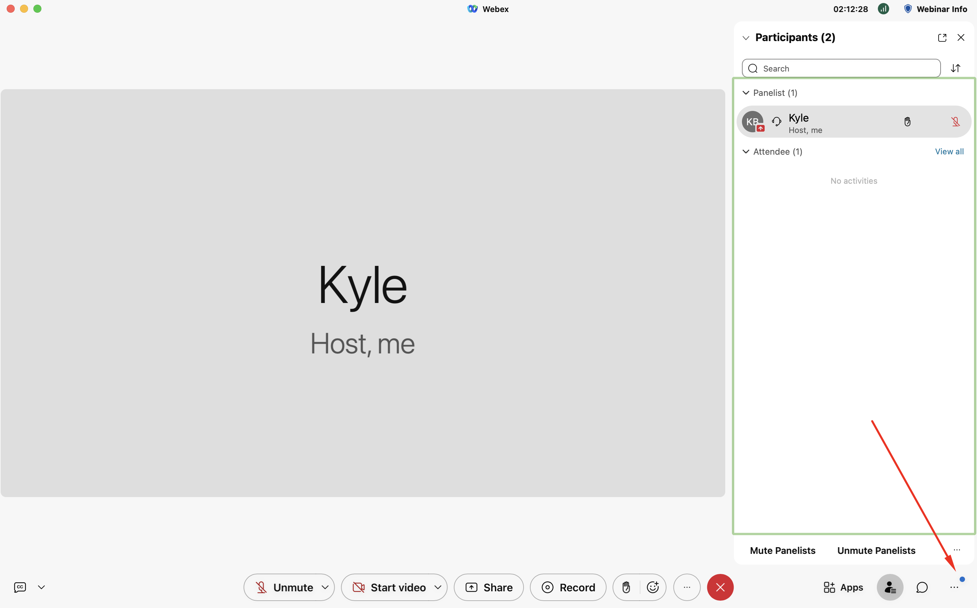Click the sort participants icon
This screenshot has height=608, width=977.
pyautogui.click(x=956, y=68)
